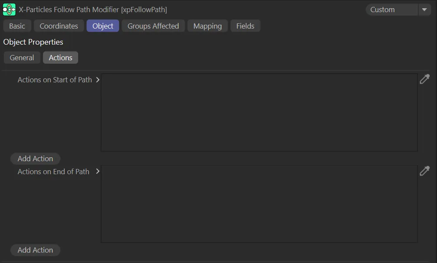The width and height of the screenshot is (437, 263).
Task: Expand Actions on End of Path chevron
Action: click(x=98, y=172)
